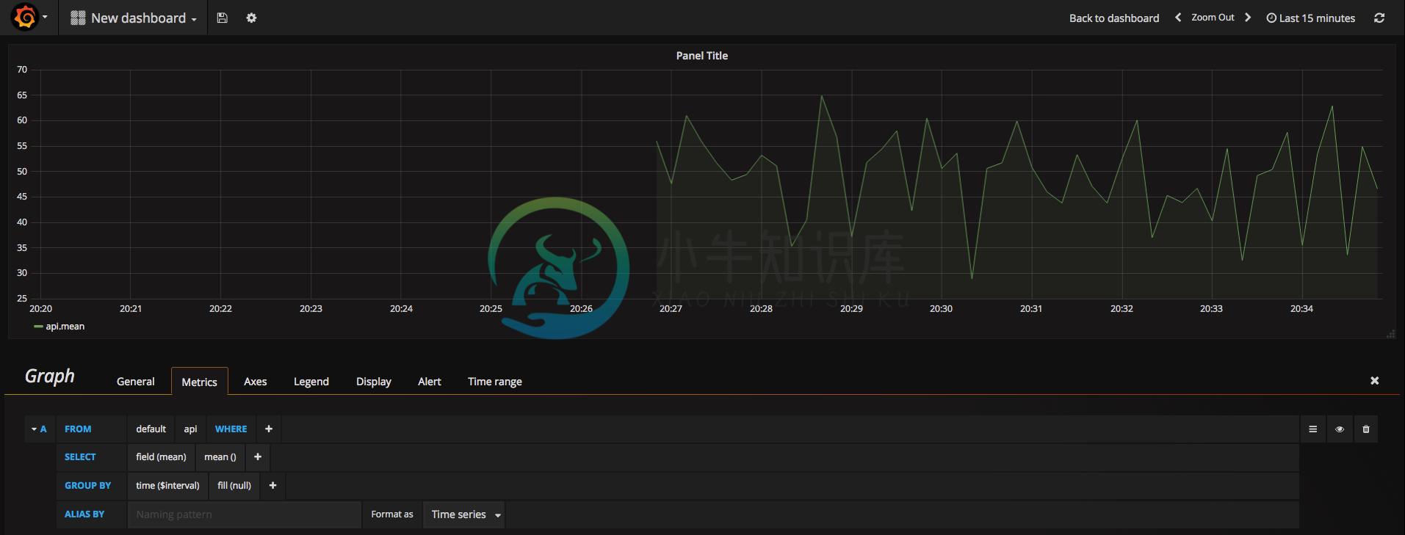
Task: Collapse query A with the arrow toggle
Action: click(34, 429)
